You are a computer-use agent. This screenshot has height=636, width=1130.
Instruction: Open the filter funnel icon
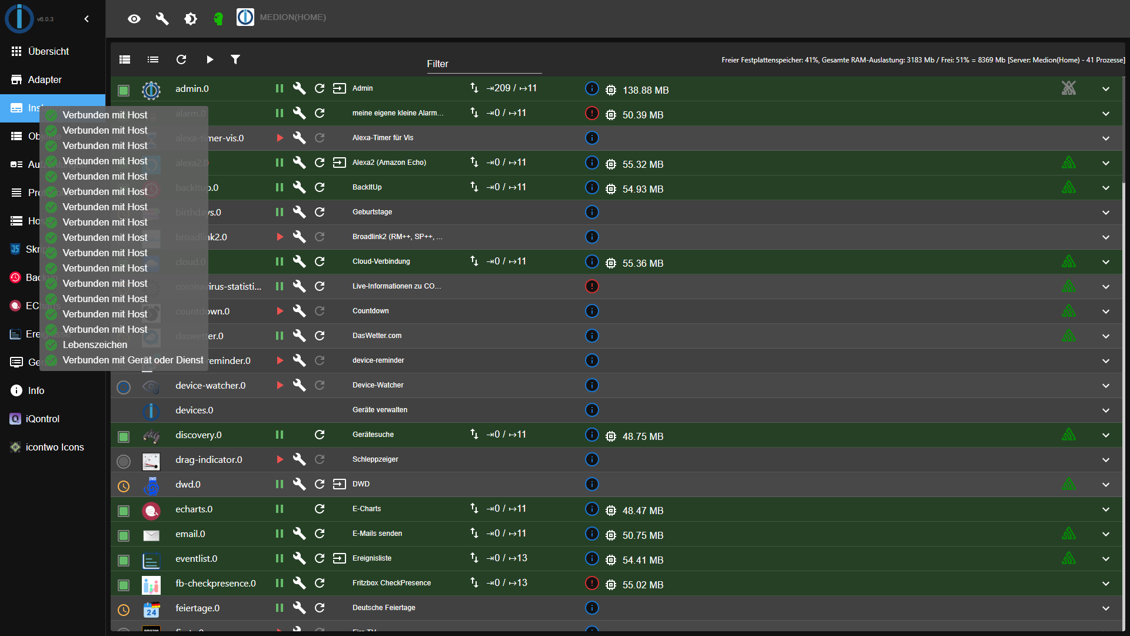pyautogui.click(x=235, y=59)
